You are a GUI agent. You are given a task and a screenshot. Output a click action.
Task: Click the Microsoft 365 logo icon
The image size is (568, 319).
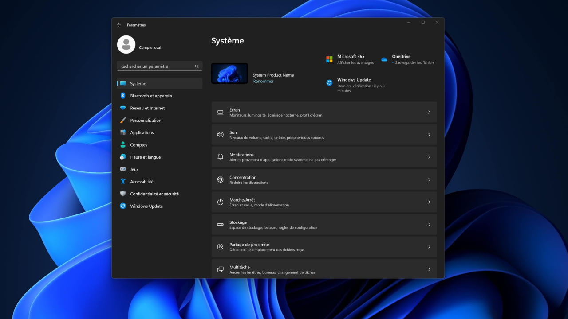[x=329, y=59]
